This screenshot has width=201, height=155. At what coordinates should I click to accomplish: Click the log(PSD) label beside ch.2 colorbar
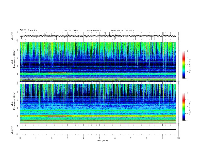190,108
